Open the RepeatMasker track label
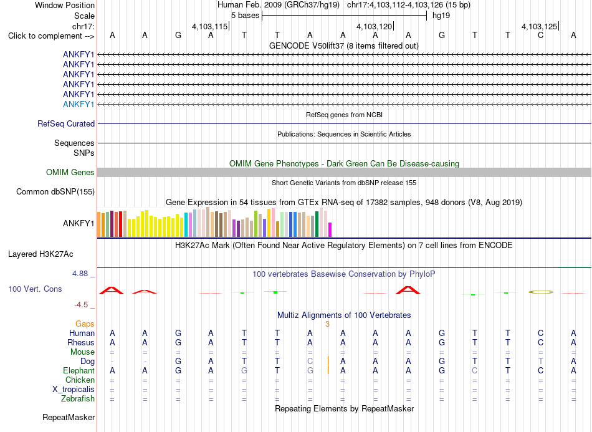 (x=69, y=417)
